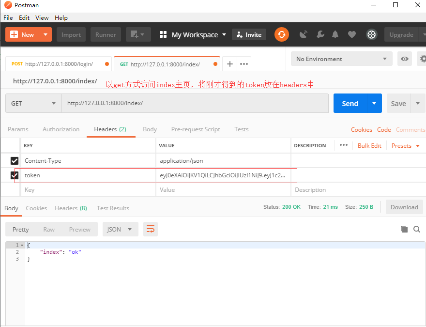Image resolution: width=426 pixels, height=327 pixels.
Task: Select Raw response view
Action: click(x=49, y=230)
